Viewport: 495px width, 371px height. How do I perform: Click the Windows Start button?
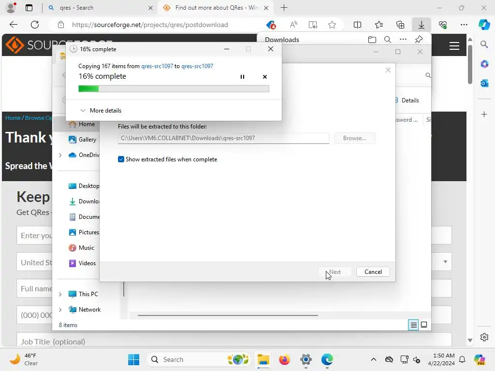133,359
